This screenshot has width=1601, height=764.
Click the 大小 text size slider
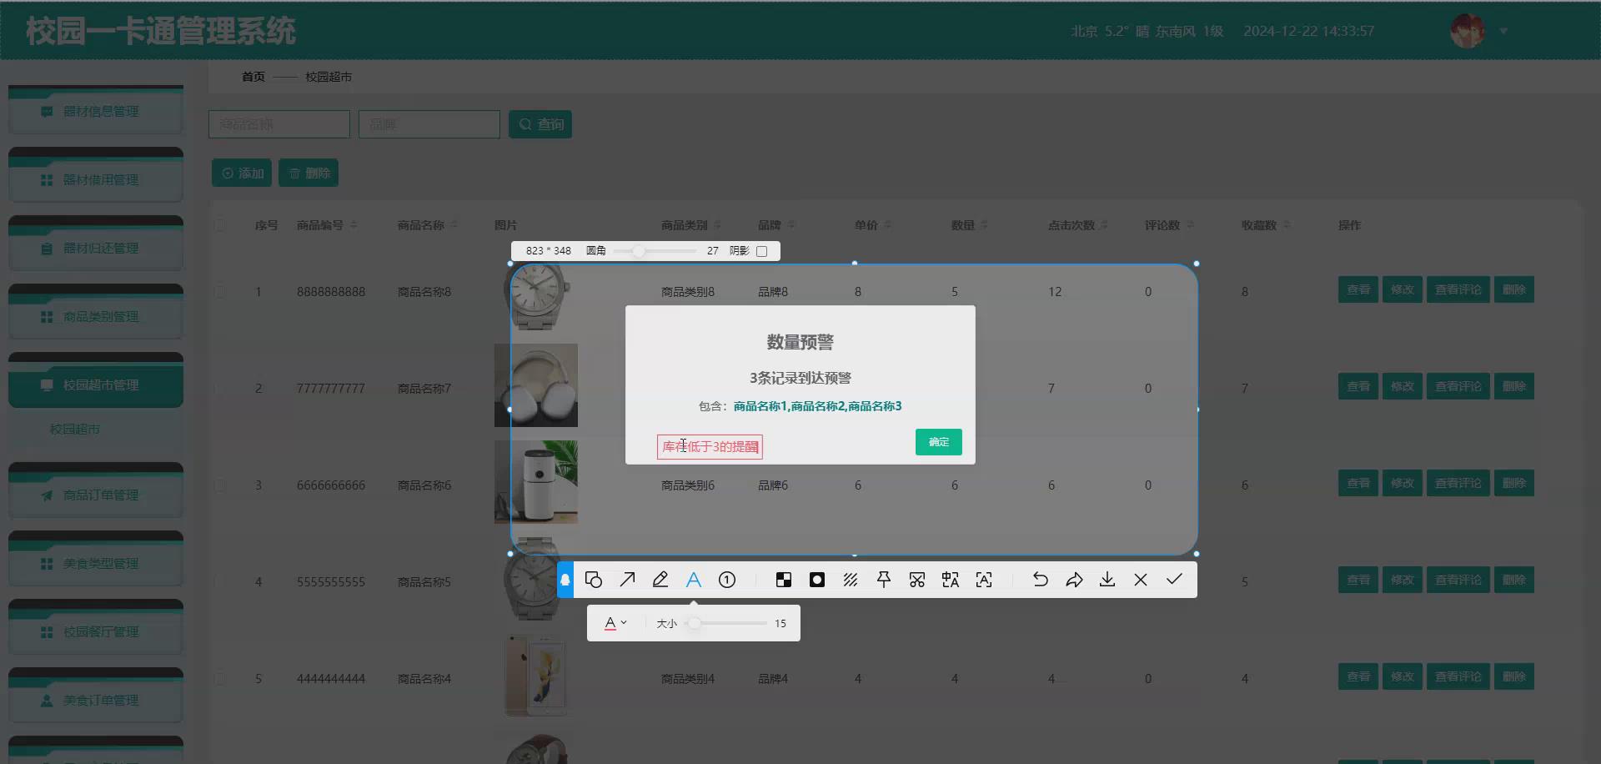tap(725, 623)
